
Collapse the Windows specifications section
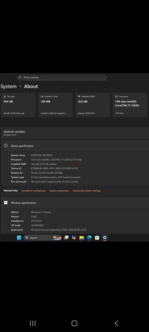tap(74, 203)
